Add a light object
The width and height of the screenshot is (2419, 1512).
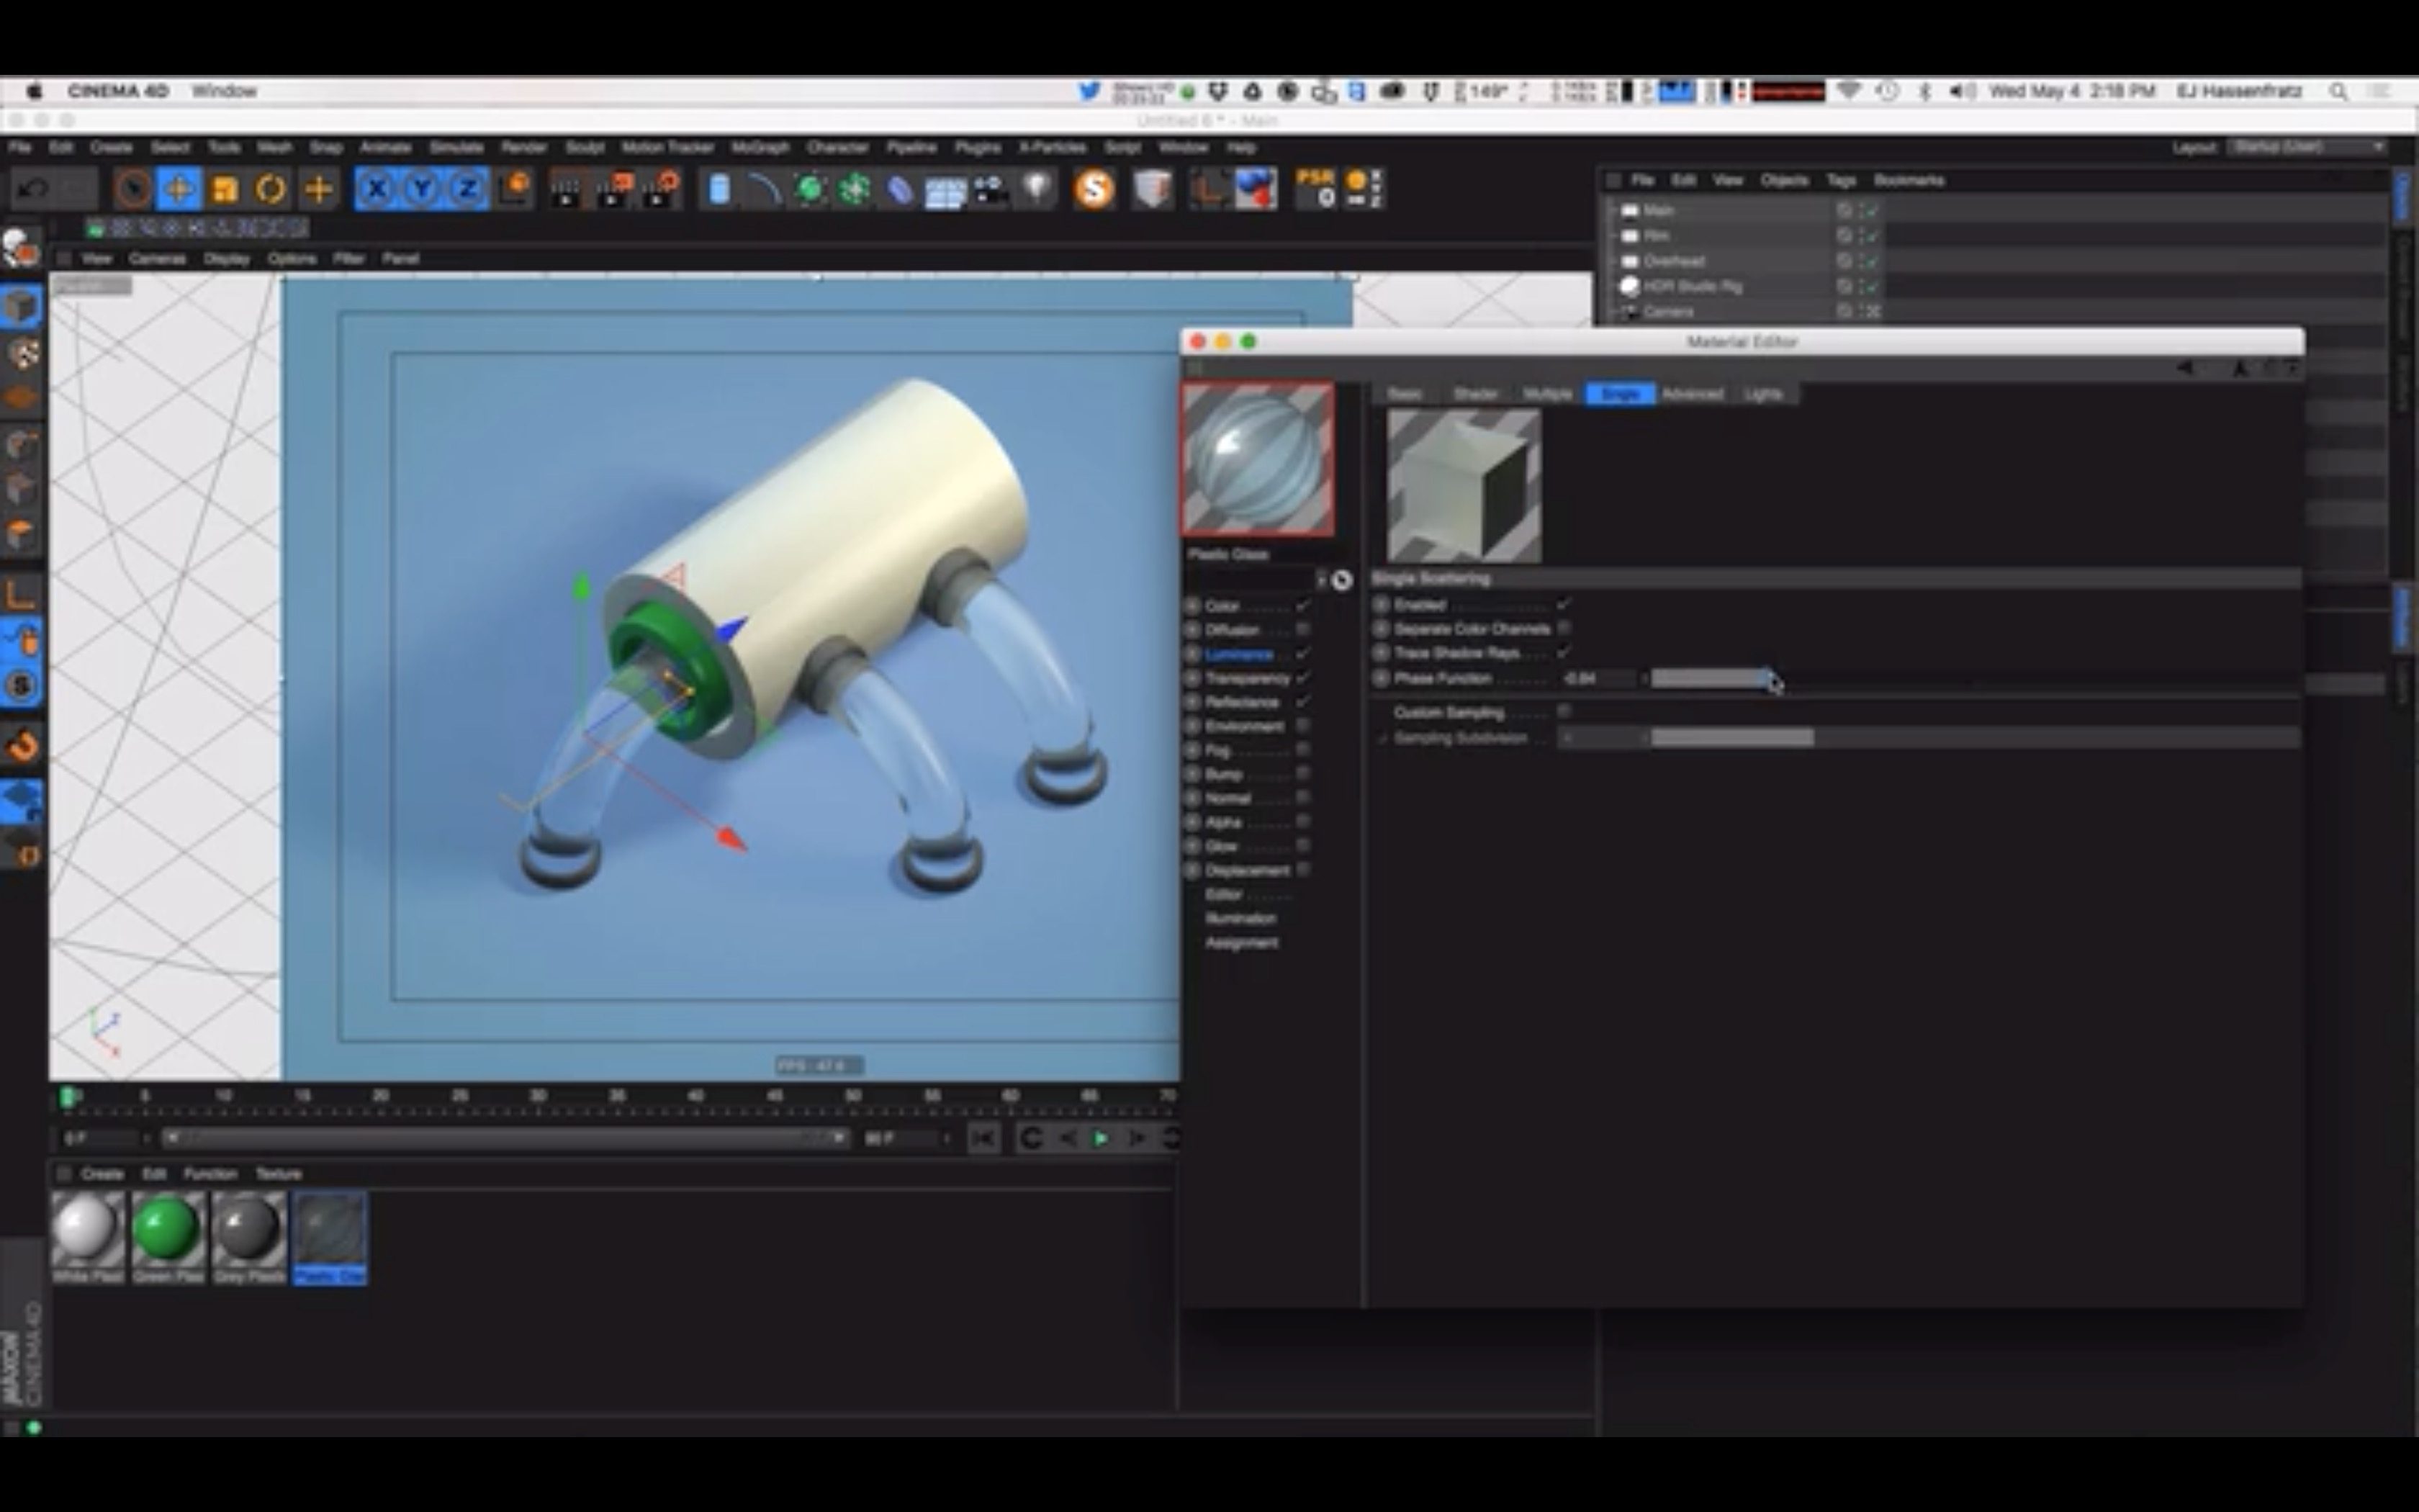click(1037, 189)
